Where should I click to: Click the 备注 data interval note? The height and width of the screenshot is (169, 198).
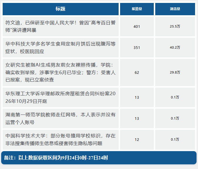[56, 158]
